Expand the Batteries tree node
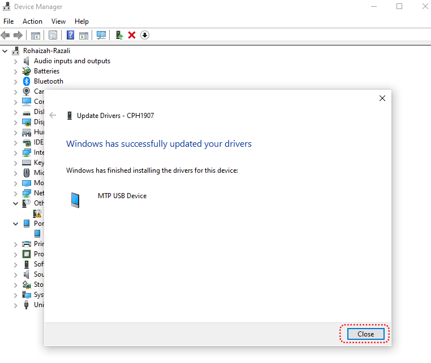431x363 pixels. (x=16, y=71)
